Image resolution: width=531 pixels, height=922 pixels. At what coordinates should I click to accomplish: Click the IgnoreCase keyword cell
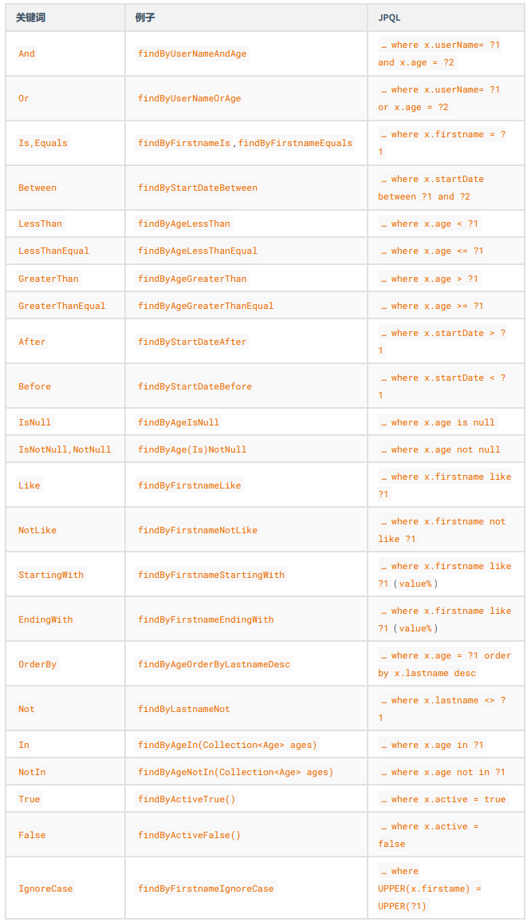45,888
